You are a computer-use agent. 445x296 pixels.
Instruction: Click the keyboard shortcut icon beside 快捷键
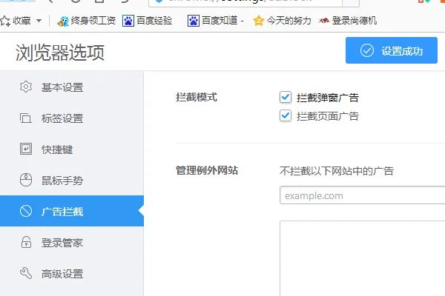[x=26, y=149]
